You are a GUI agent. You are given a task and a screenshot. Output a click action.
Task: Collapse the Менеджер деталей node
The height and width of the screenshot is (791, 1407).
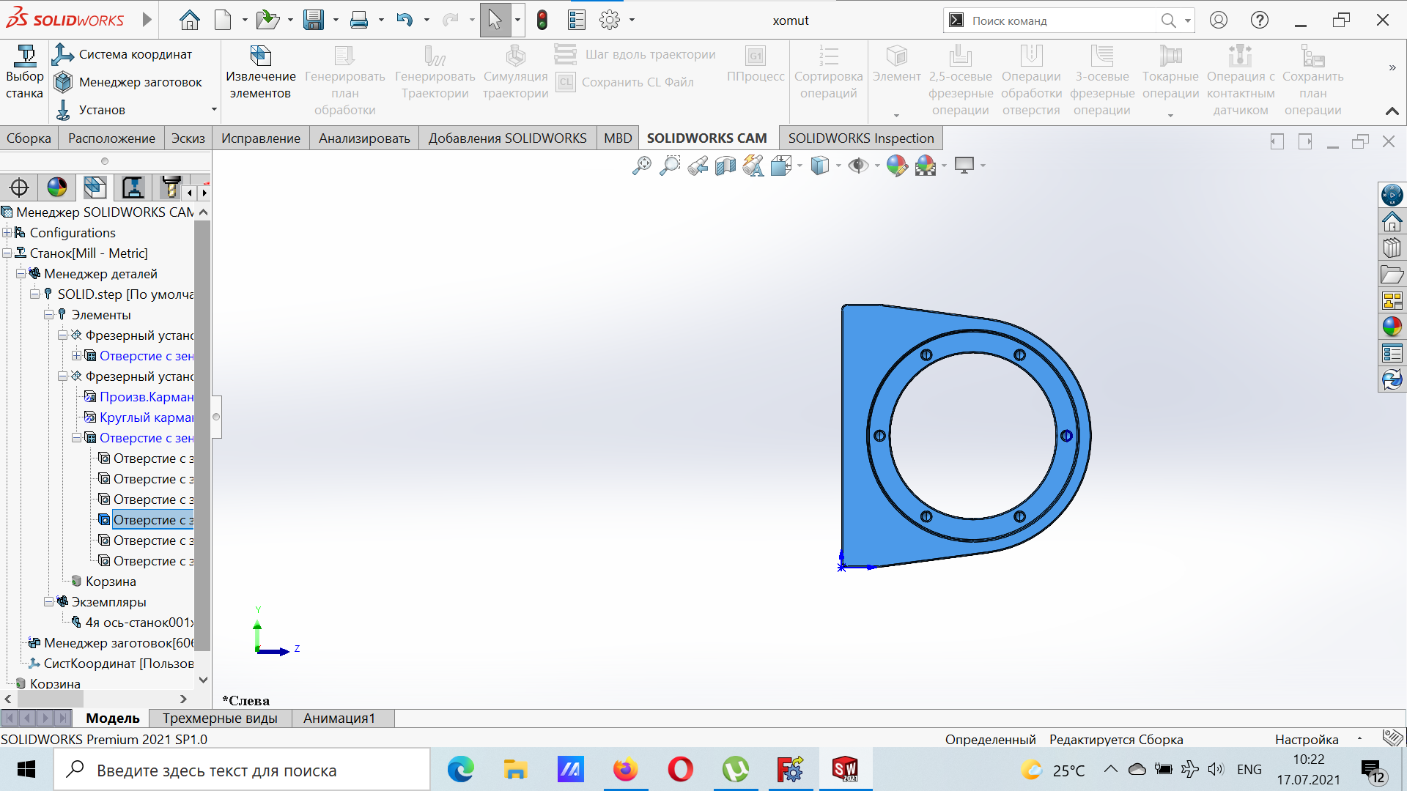(x=21, y=274)
